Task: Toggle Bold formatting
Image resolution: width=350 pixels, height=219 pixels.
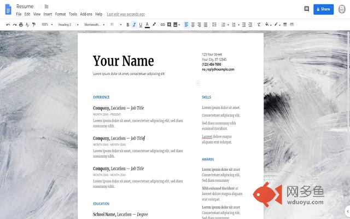Action: tap(127, 25)
